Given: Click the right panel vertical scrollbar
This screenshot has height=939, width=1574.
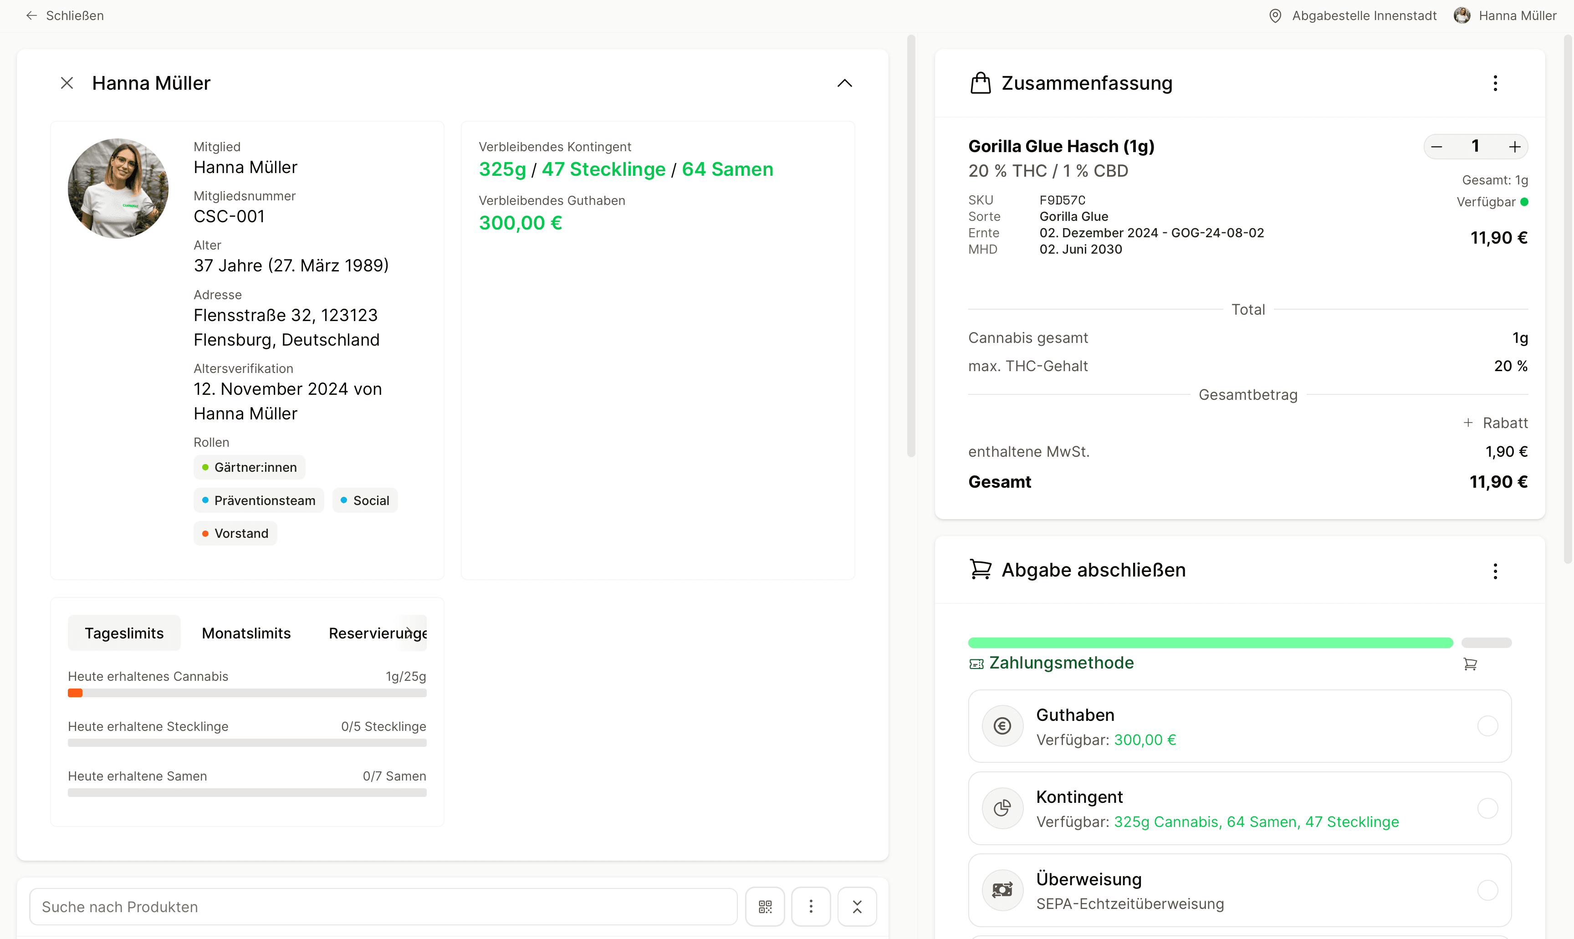Looking at the screenshot, I should [1568, 299].
